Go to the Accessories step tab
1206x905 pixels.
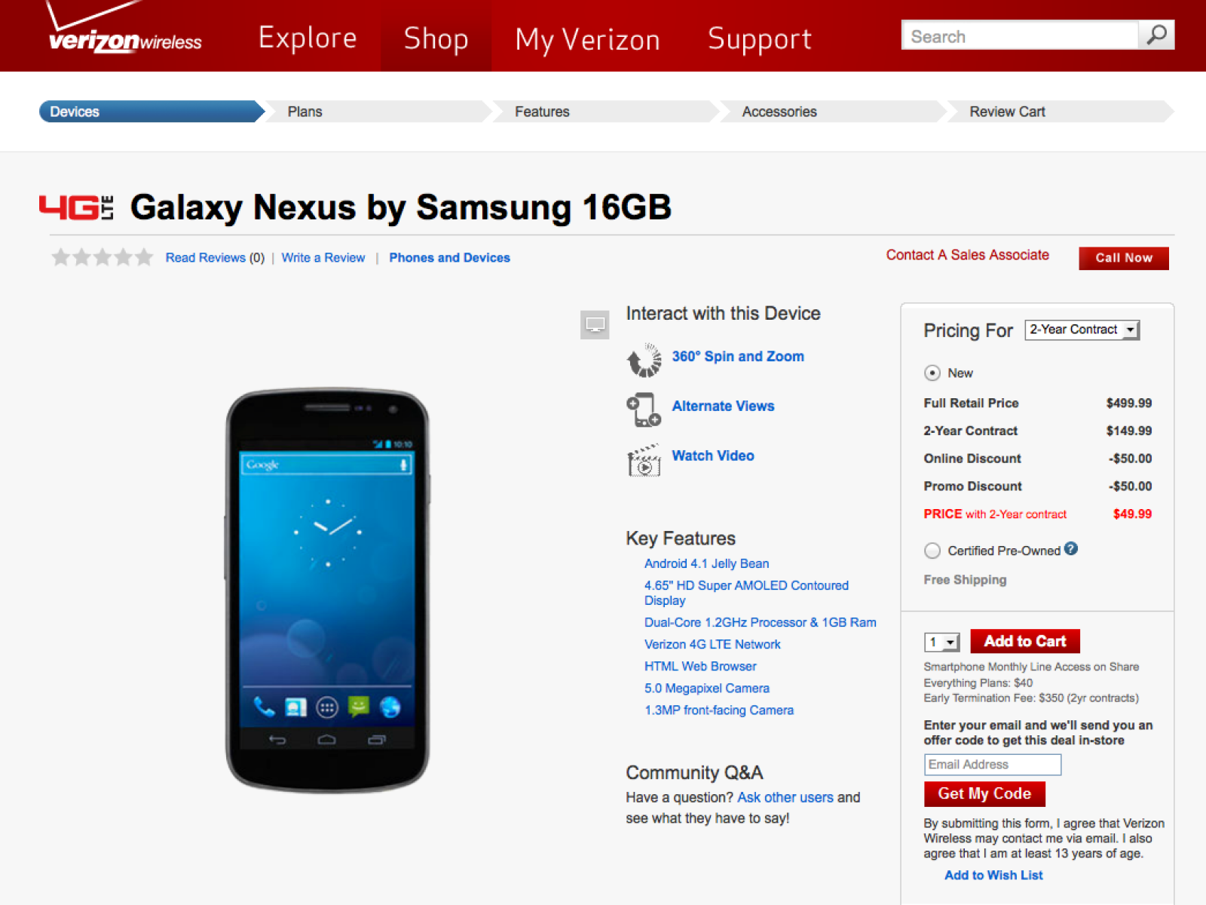[779, 112]
